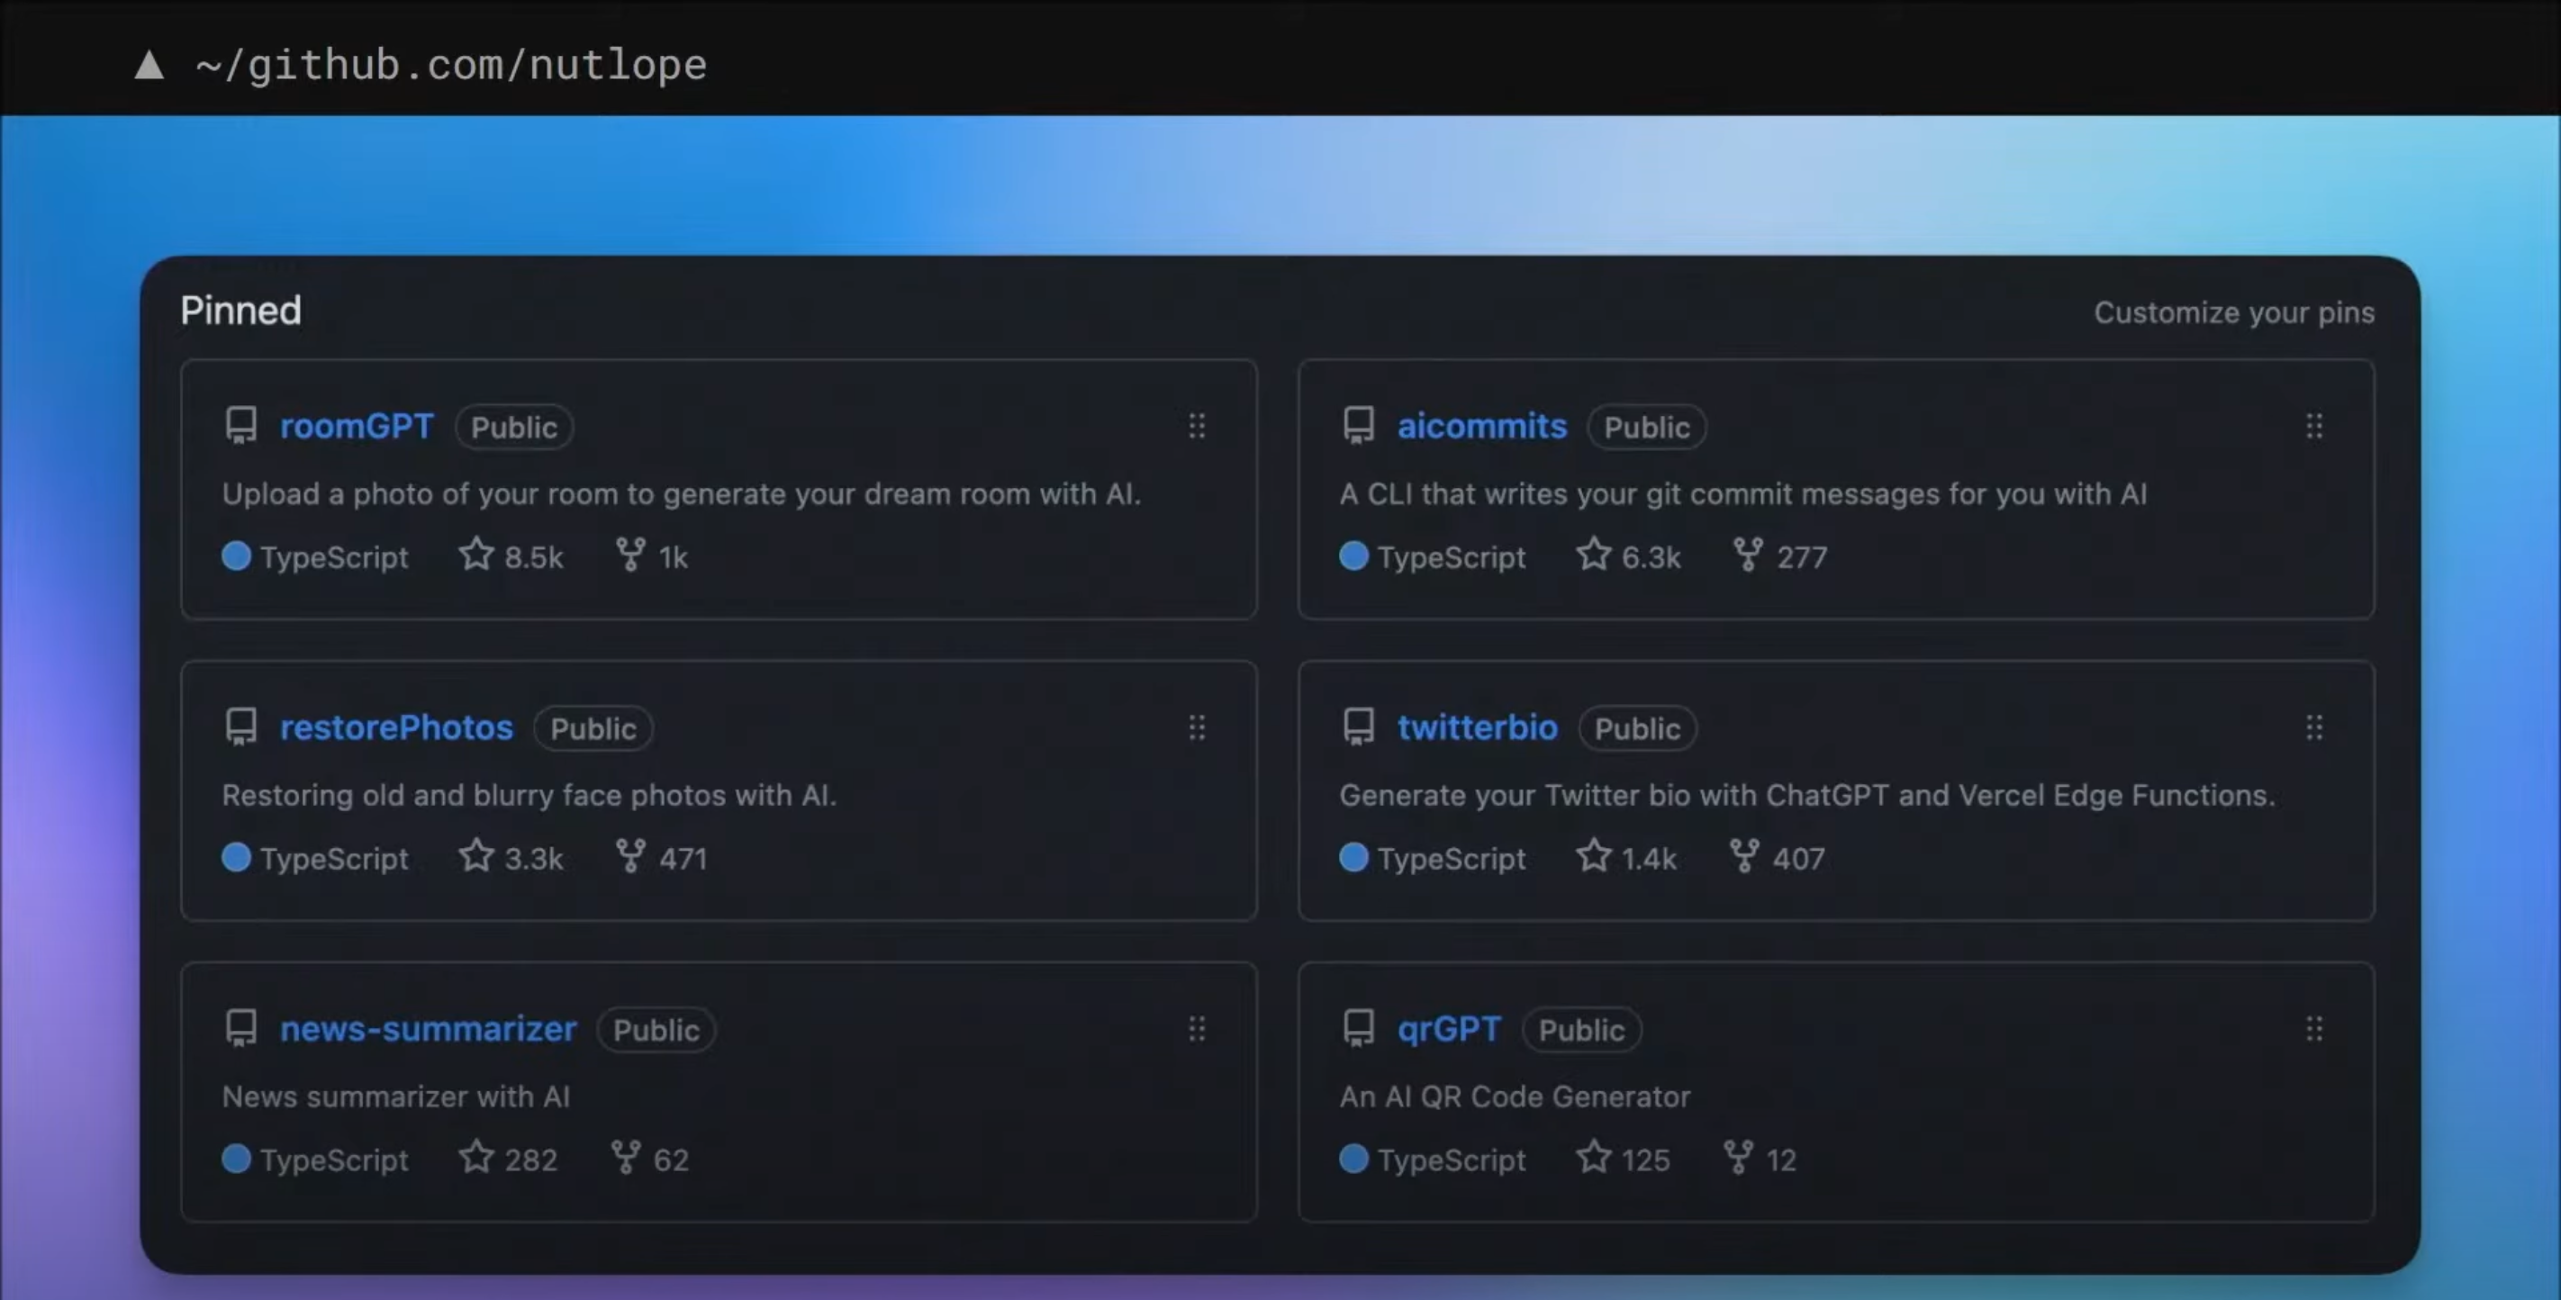This screenshot has height=1300, width=2561.
Task: Click the Public badge next to twitterbio
Action: tap(1637, 728)
